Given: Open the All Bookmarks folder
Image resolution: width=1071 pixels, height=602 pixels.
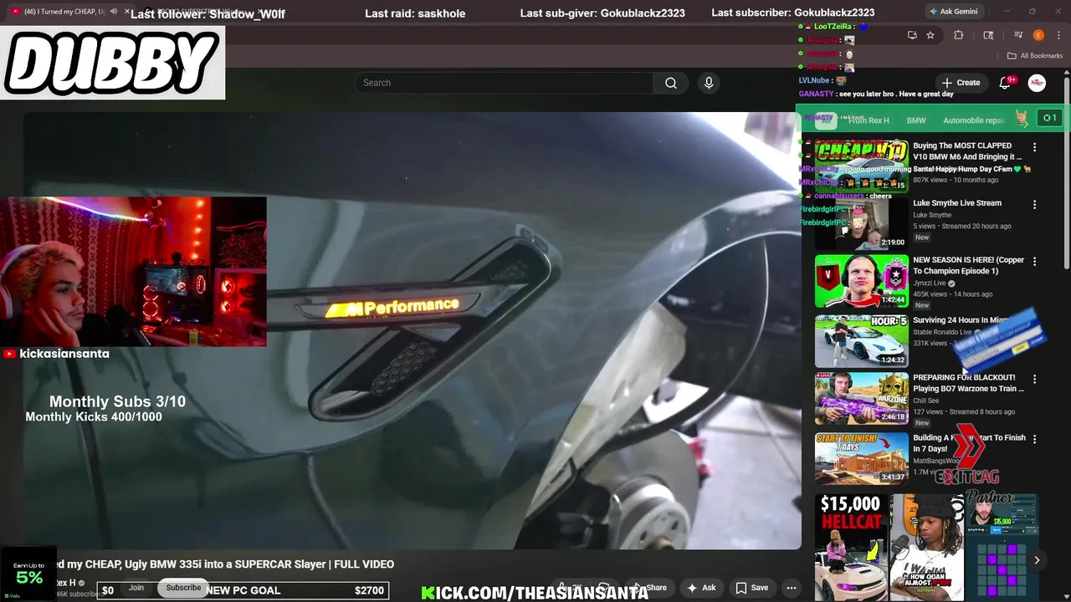Looking at the screenshot, I should click(x=1035, y=56).
